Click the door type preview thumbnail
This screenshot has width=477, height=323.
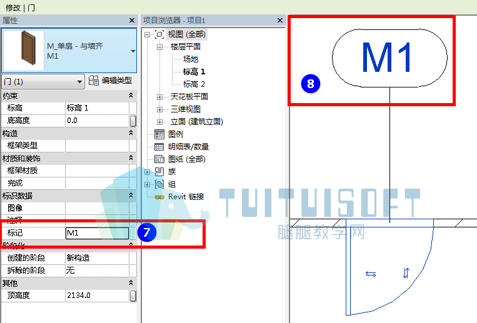[x=24, y=50]
